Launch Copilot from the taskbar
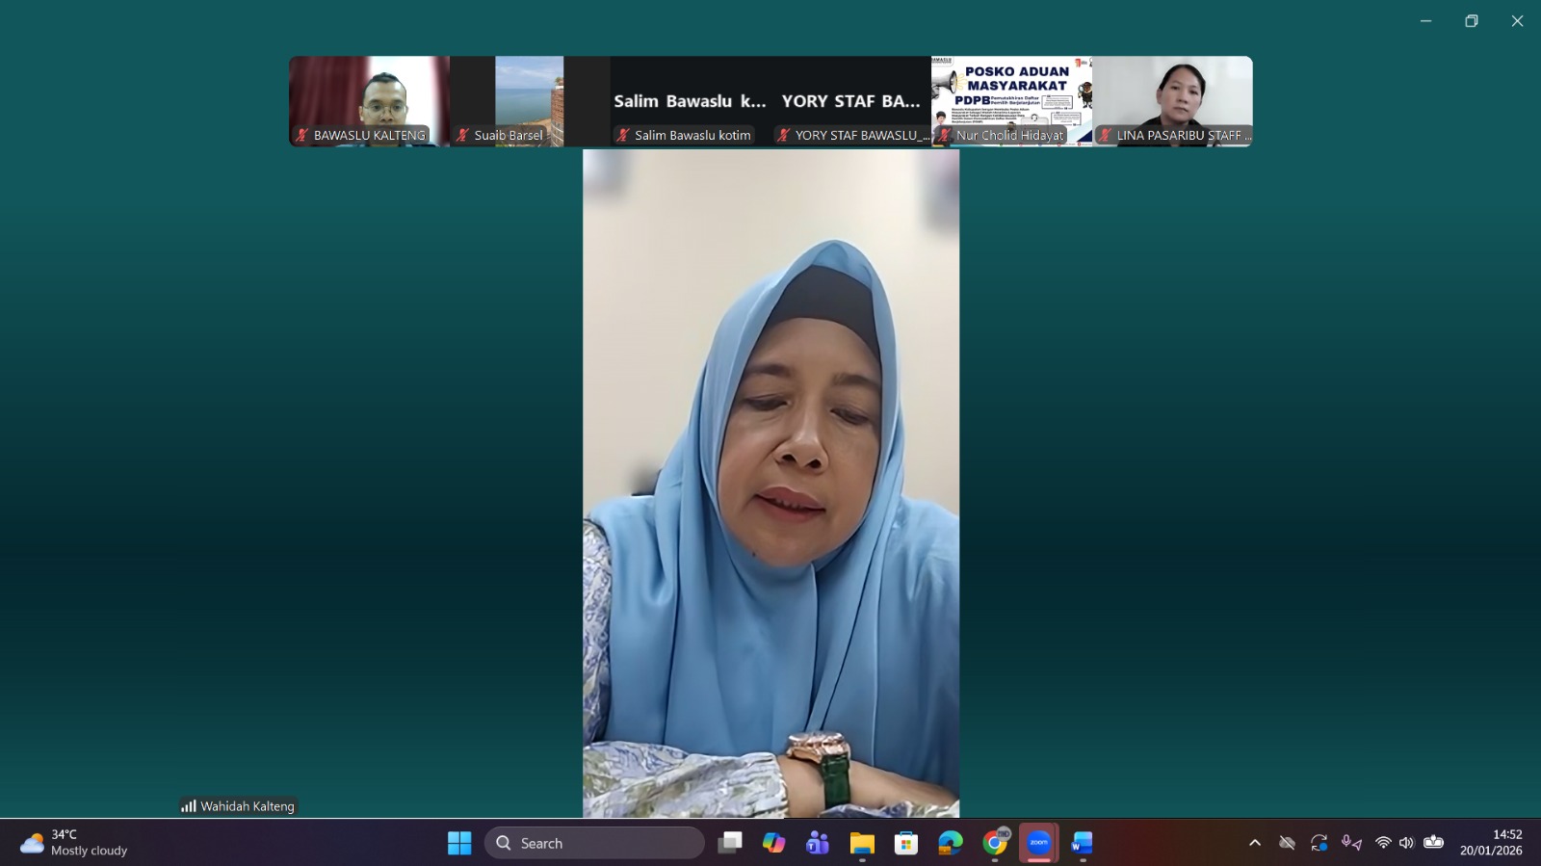This screenshot has height=866, width=1541. click(774, 843)
